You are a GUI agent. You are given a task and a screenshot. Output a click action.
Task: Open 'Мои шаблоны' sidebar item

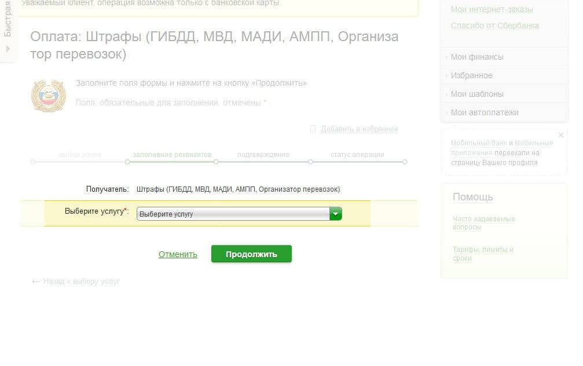(477, 94)
